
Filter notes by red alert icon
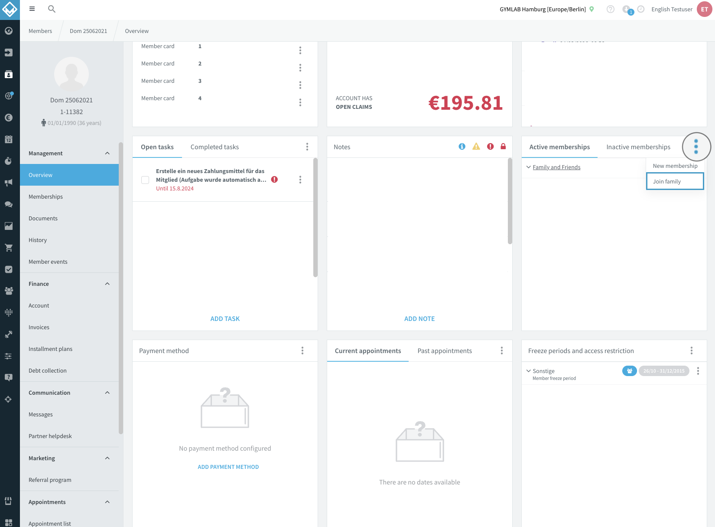(x=490, y=147)
